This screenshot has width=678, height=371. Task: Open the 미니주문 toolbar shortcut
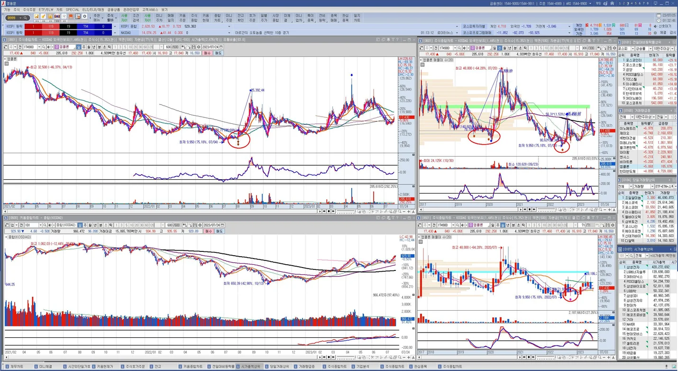229,18
